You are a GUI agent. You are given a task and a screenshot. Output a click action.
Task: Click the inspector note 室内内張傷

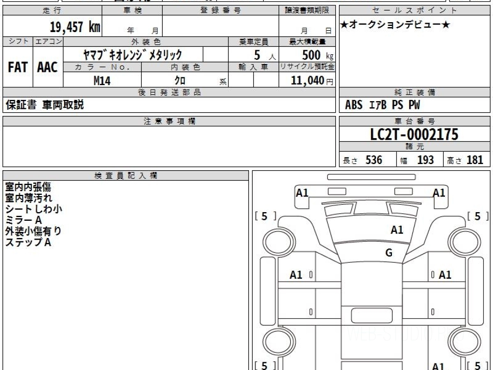tap(28, 187)
